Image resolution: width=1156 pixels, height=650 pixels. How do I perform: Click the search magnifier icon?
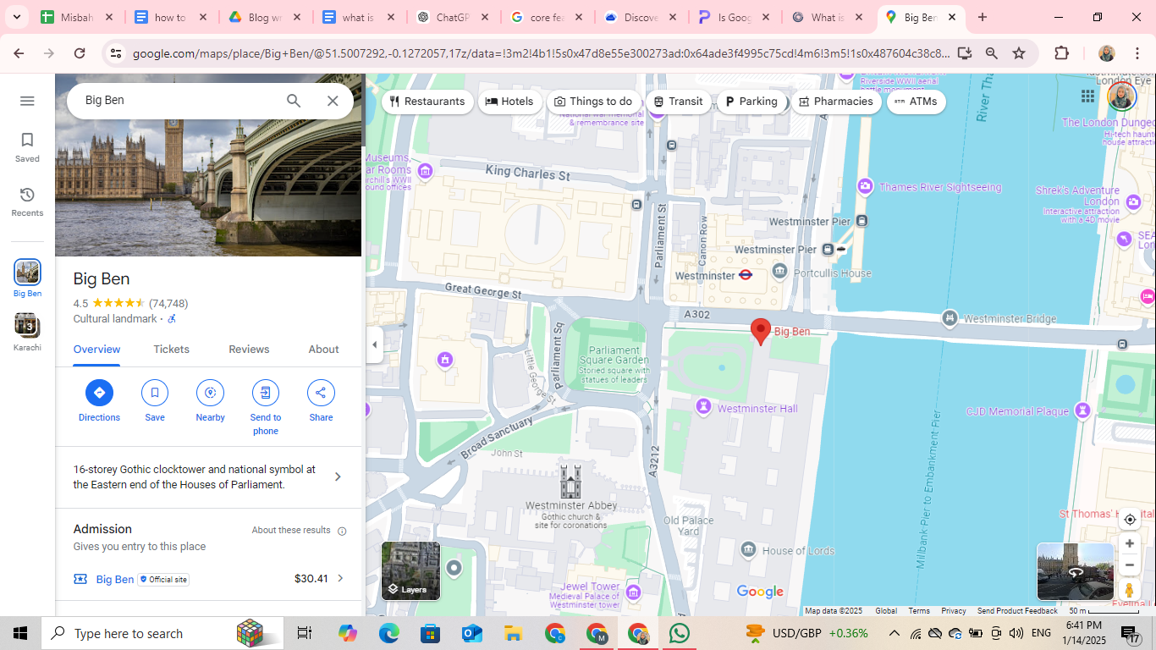point(294,101)
